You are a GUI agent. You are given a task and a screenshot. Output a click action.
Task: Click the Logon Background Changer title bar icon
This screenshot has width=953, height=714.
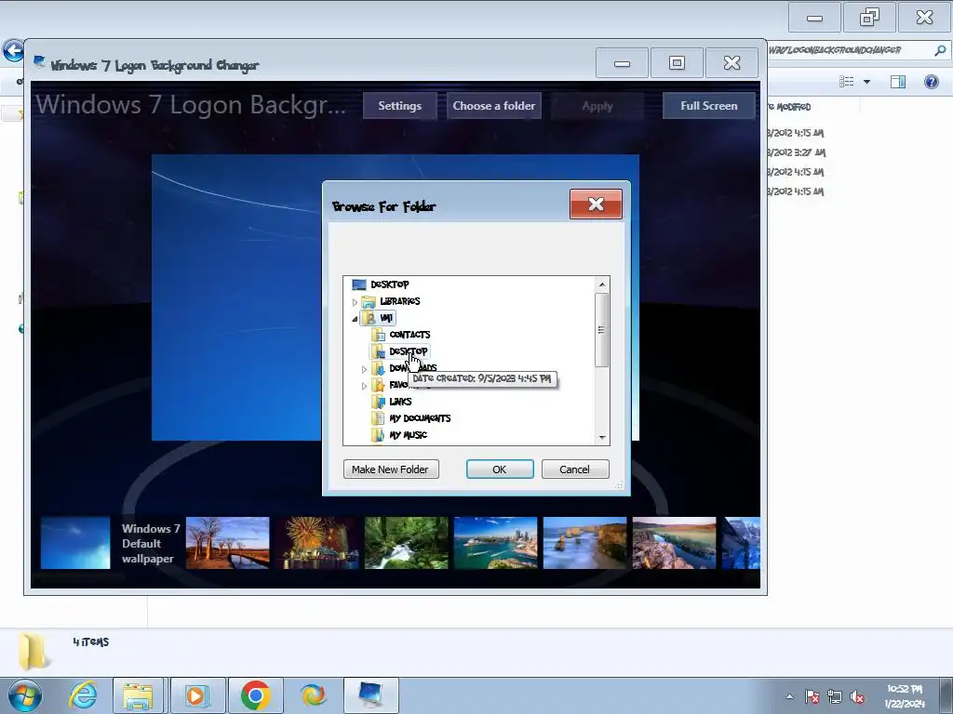click(39, 62)
